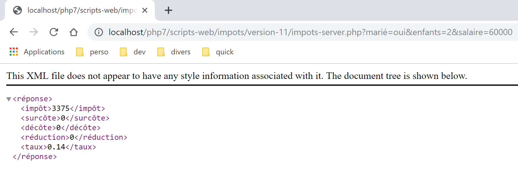Click the forward navigation arrow
518x169 pixels.
pyautogui.click(x=34, y=32)
